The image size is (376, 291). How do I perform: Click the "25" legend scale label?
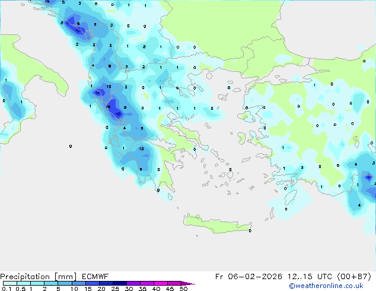pos(115,289)
